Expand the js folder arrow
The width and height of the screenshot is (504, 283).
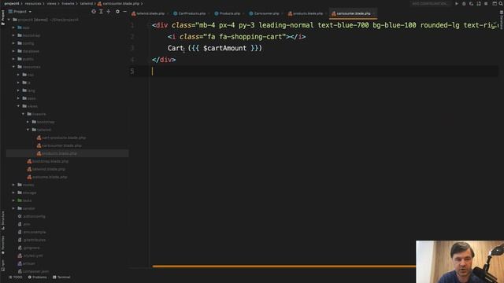[x=18, y=83]
